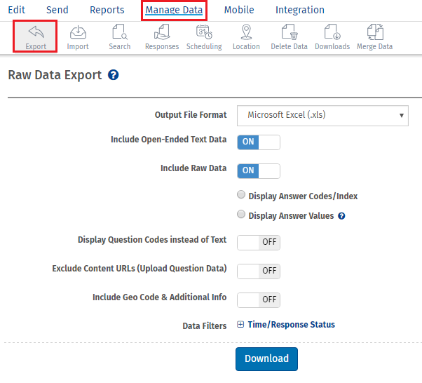
Task: Open Output File Format dropdown
Action: 322,116
